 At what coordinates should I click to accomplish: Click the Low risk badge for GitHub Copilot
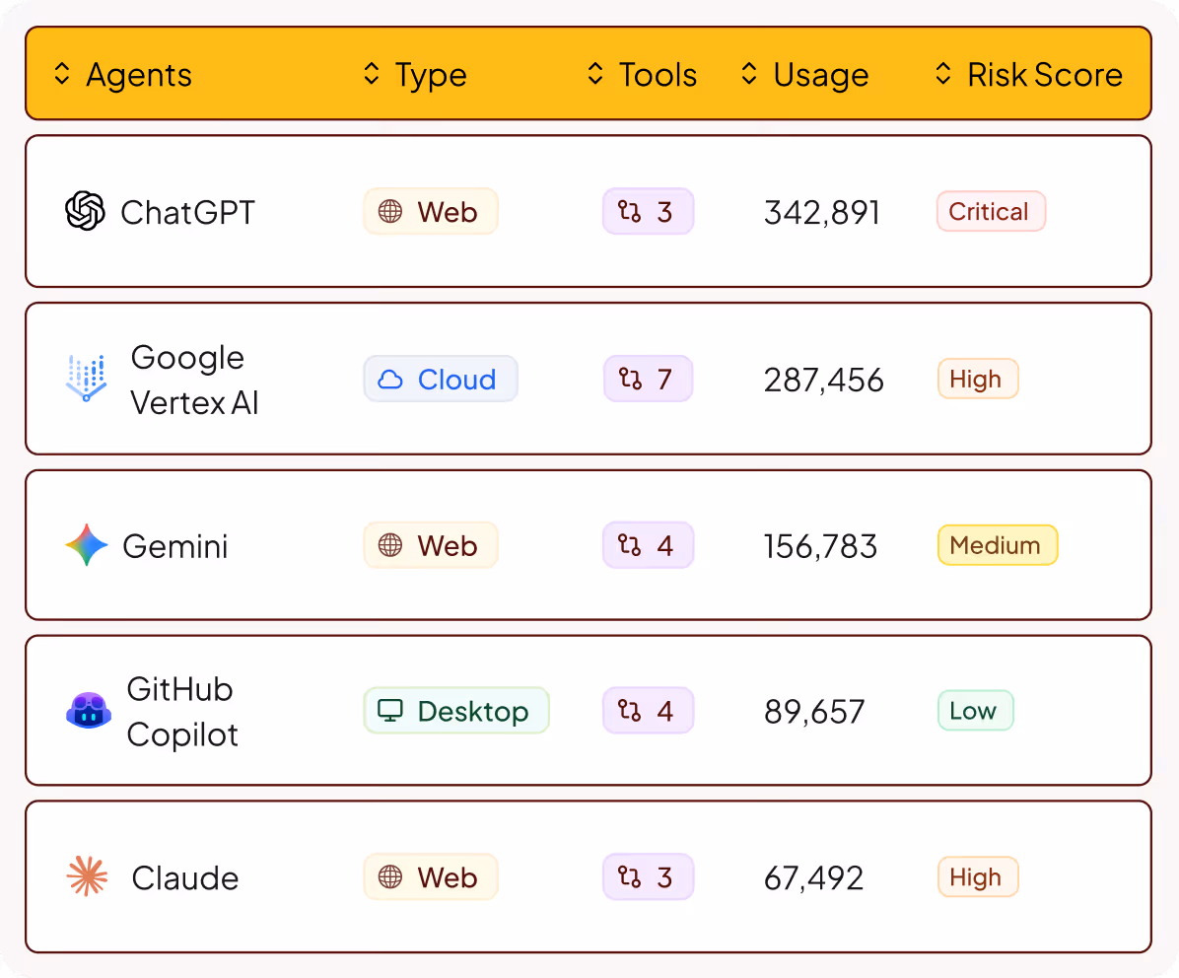(x=975, y=711)
